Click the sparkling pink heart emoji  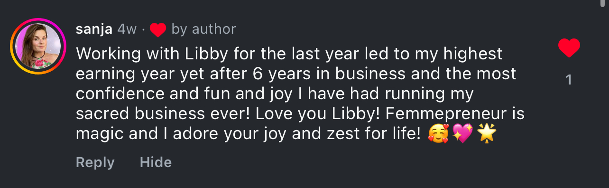463,134
